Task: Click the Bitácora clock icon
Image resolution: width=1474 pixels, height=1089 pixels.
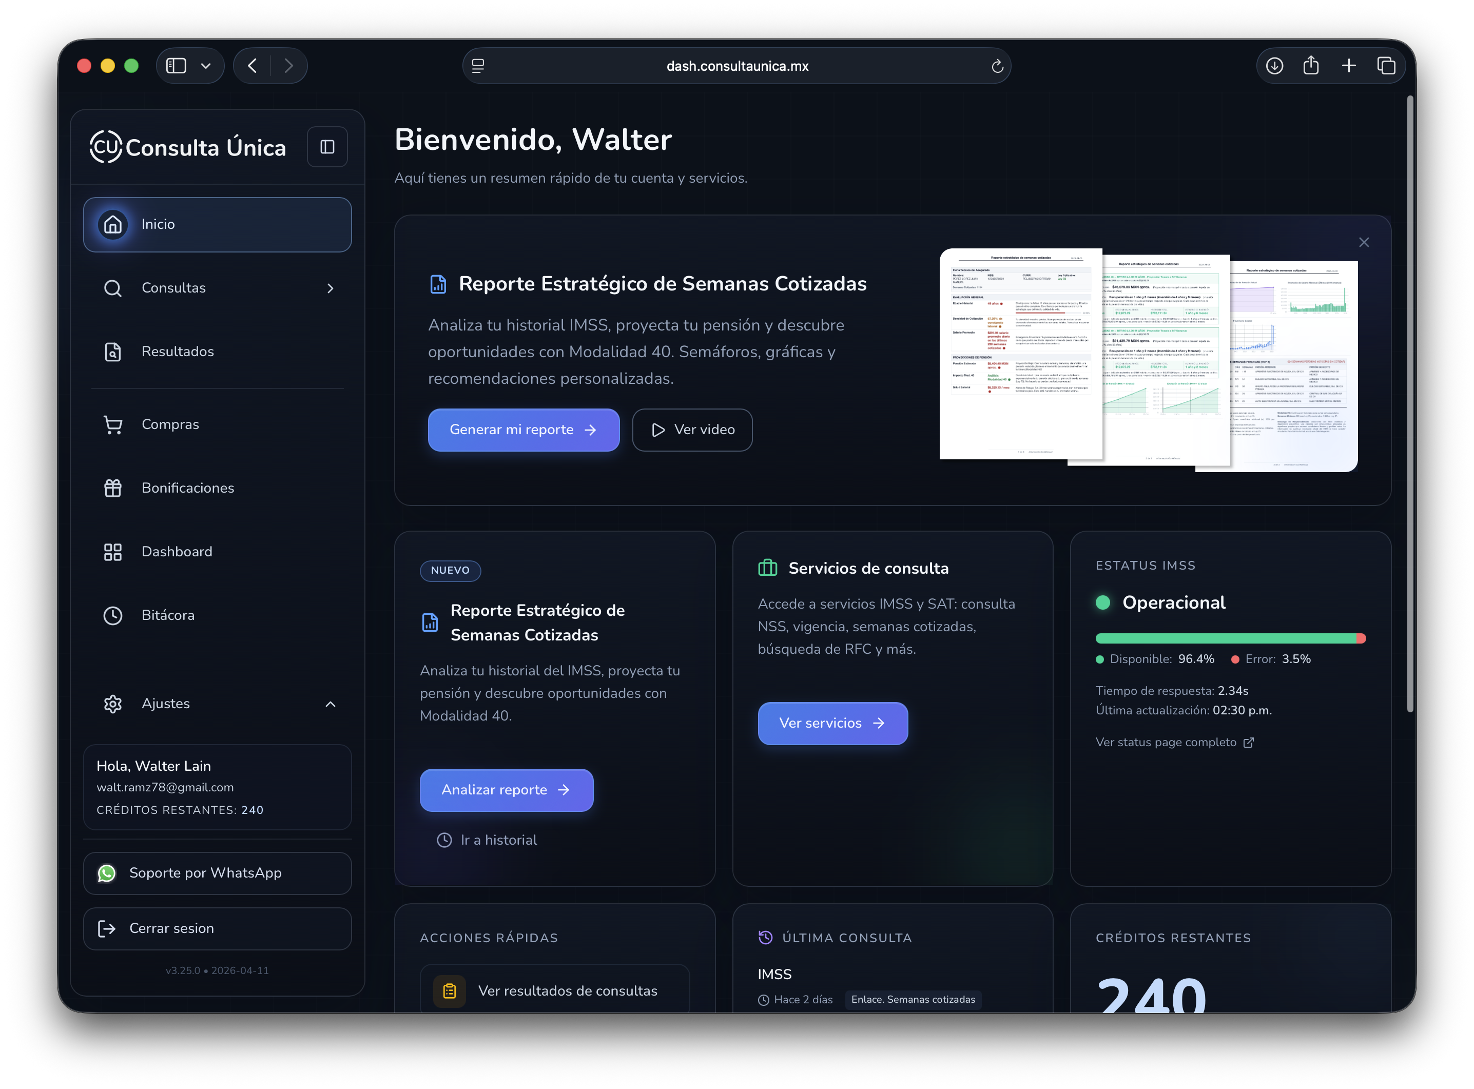Action: (x=113, y=615)
